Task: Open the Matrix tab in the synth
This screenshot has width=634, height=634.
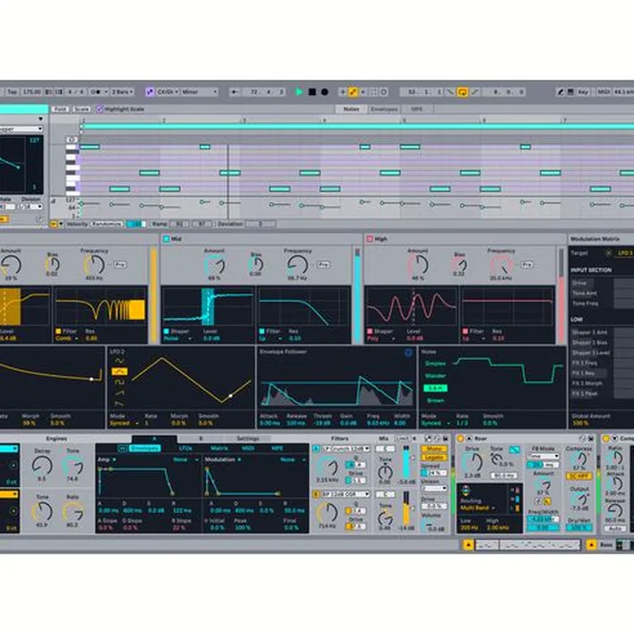Action: pyautogui.click(x=219, y=449)
